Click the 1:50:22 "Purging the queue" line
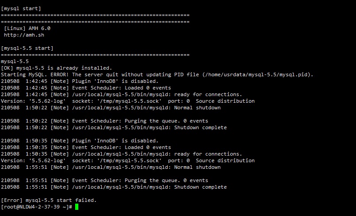Viewport: 356px width, 216px height. point(104,121)
